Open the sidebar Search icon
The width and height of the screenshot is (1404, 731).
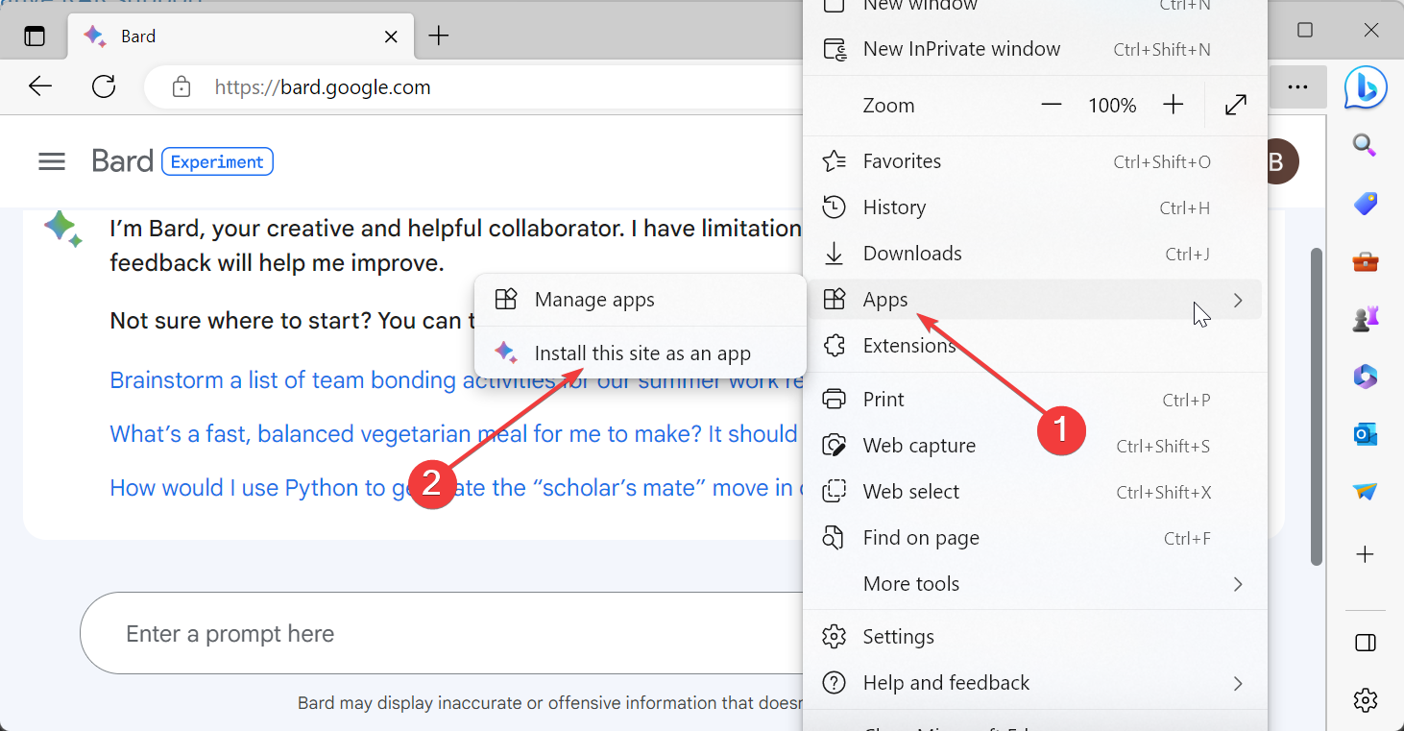point(1365,146)
